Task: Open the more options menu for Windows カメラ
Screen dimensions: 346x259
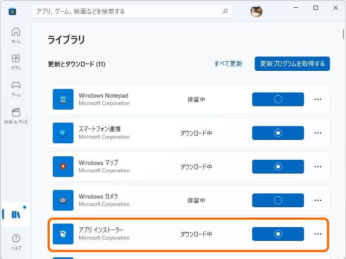Action: (x=318, y=200)
